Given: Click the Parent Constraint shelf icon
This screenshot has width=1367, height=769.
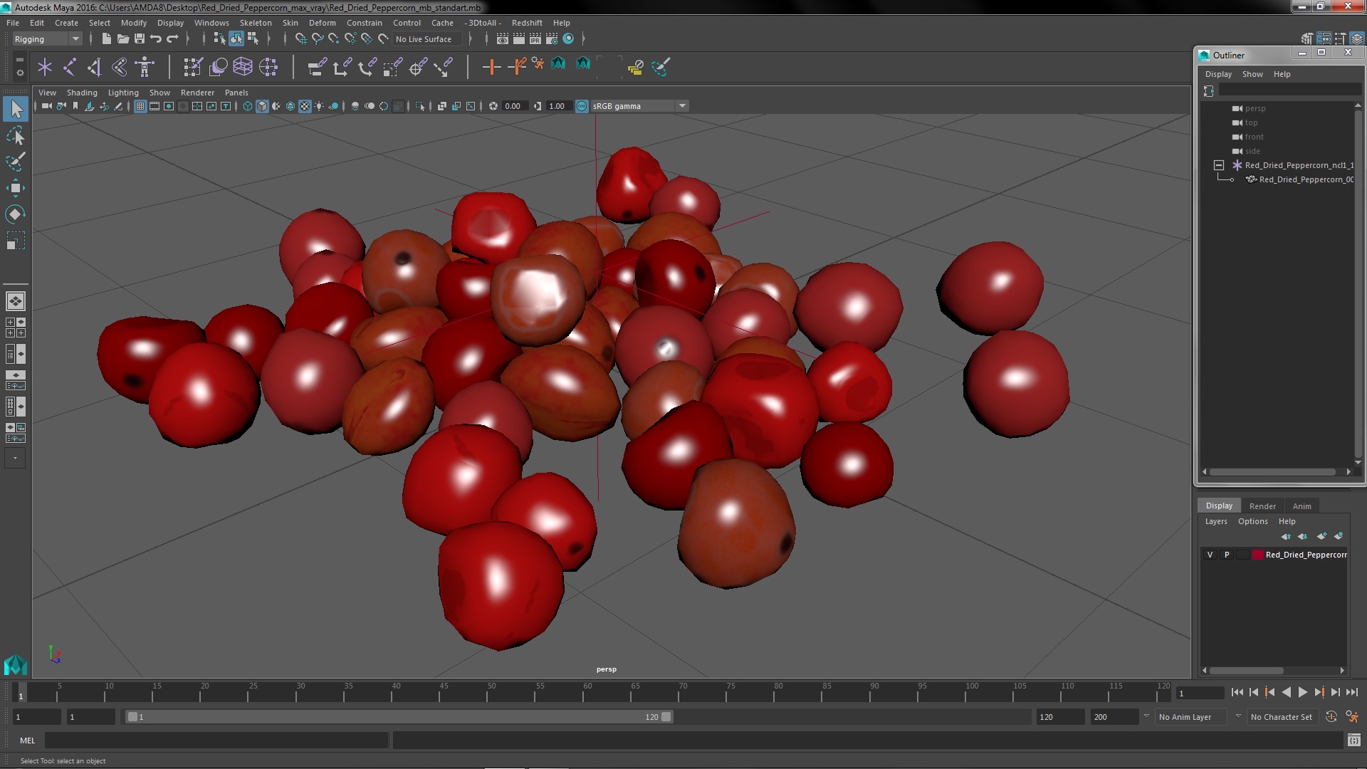Looking at the screenshot, I should [x=317, y=67].
